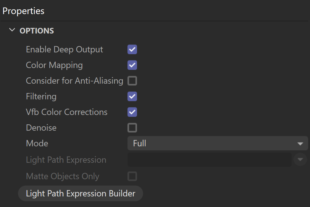Click the Enable Deep Output label
Screen dimensions: 310x207
[x=64, y=50]
